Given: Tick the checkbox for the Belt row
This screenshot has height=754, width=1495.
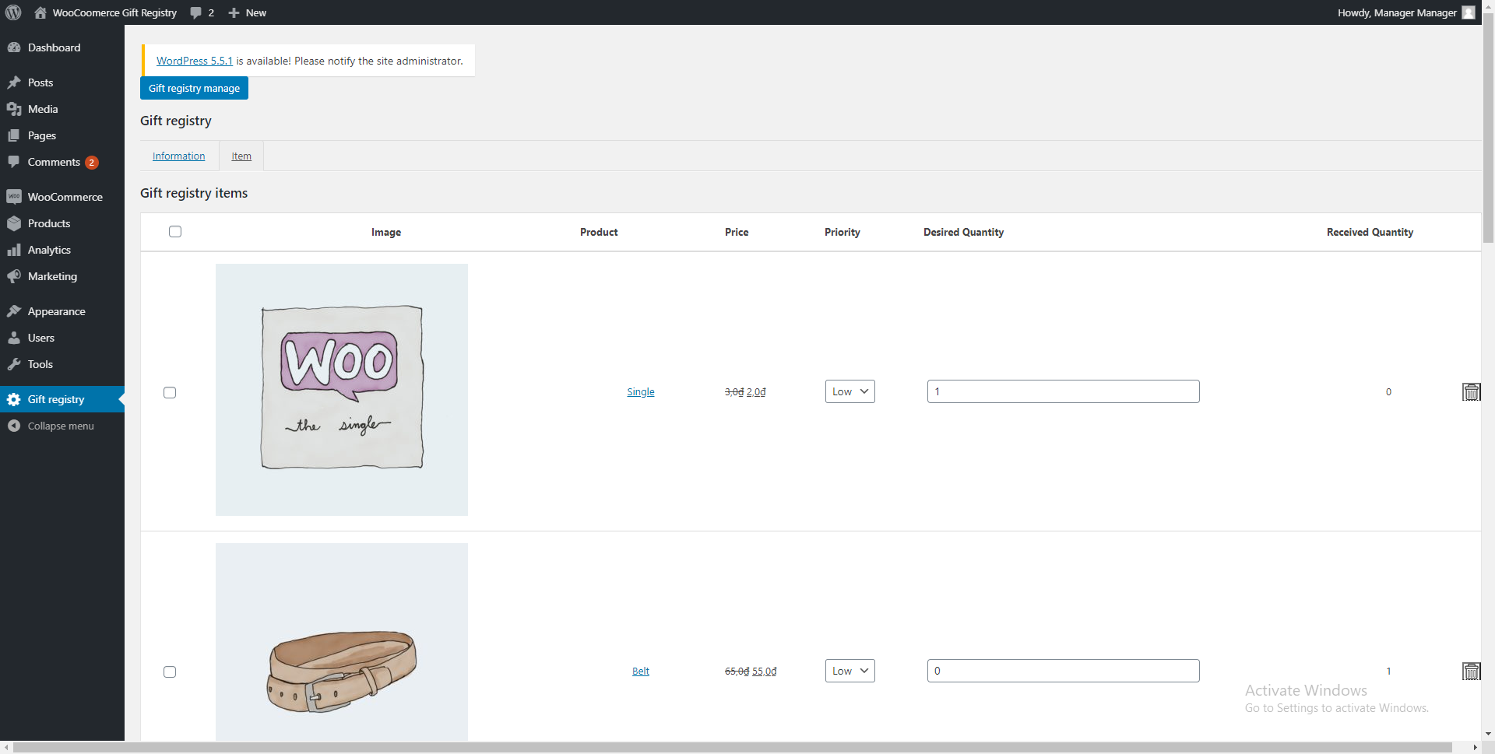Looking at the screenshot, I should (x=170, y=672).
